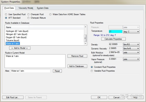The height and width of the screenshot is (102, 146).
Task: Click the down arrow of fluid list scrollbar
Action: coord(85,44)
